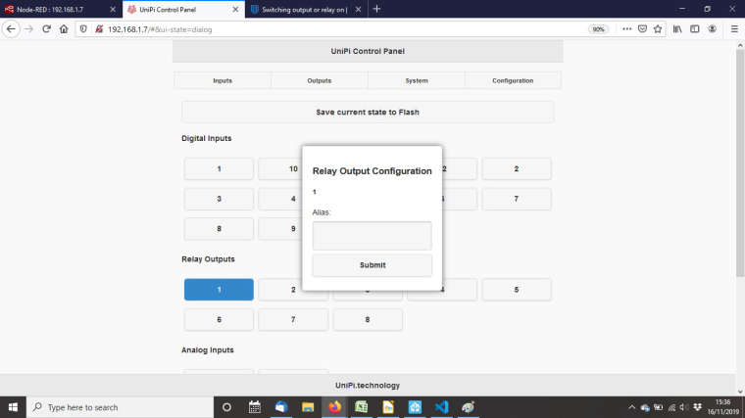Open the browser home page
The image size is (745, 418).
[x=64, y=29]
